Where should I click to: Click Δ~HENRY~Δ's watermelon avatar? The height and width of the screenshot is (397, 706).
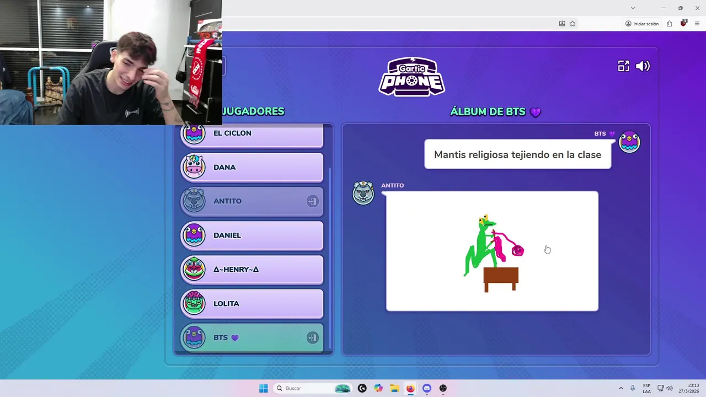pos(194,270)
